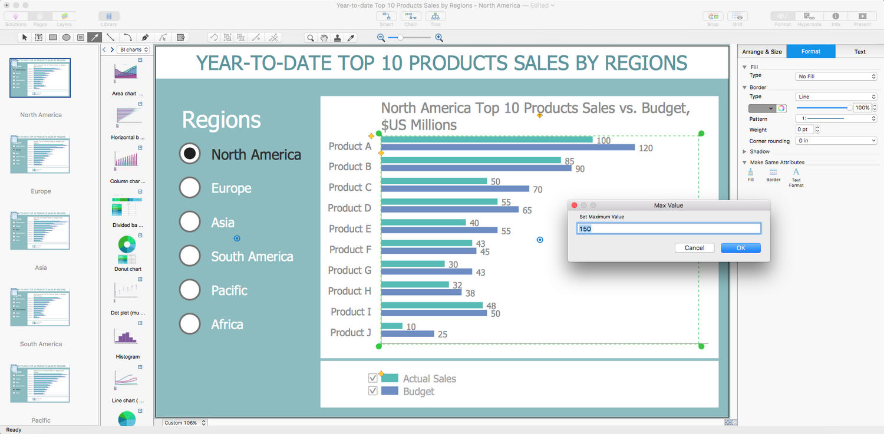Switch to the Text tab
The width and height of the screenshot is (884, 434).
coord(860,52)
